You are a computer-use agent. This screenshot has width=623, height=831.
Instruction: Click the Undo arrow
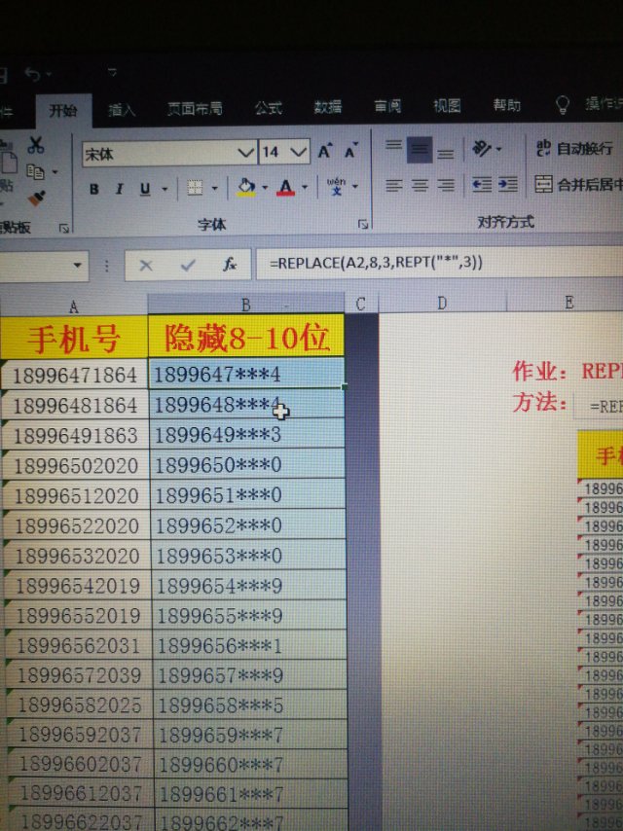[32, 75]
